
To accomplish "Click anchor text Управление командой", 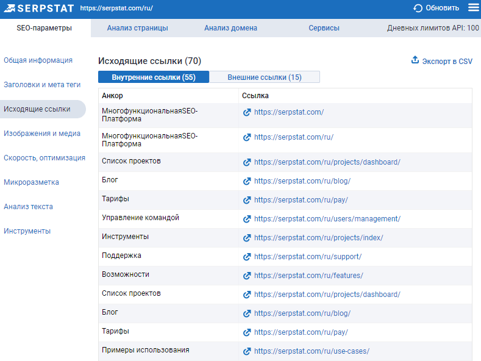I will point(140,218).
